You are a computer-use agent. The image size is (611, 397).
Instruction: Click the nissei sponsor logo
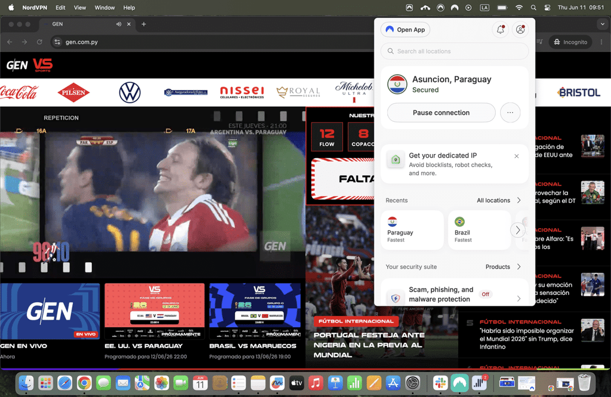point(242,93)
